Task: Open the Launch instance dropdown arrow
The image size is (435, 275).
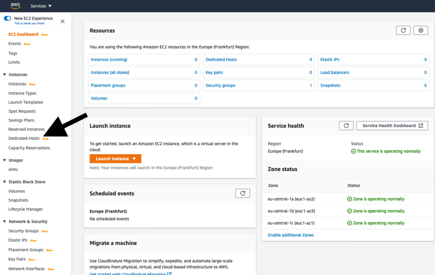Action: coord(134,159)
